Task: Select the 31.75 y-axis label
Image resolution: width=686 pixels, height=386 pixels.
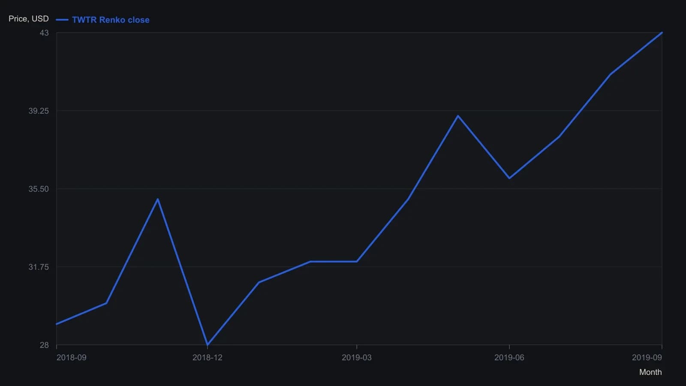Action: (39, 267)
